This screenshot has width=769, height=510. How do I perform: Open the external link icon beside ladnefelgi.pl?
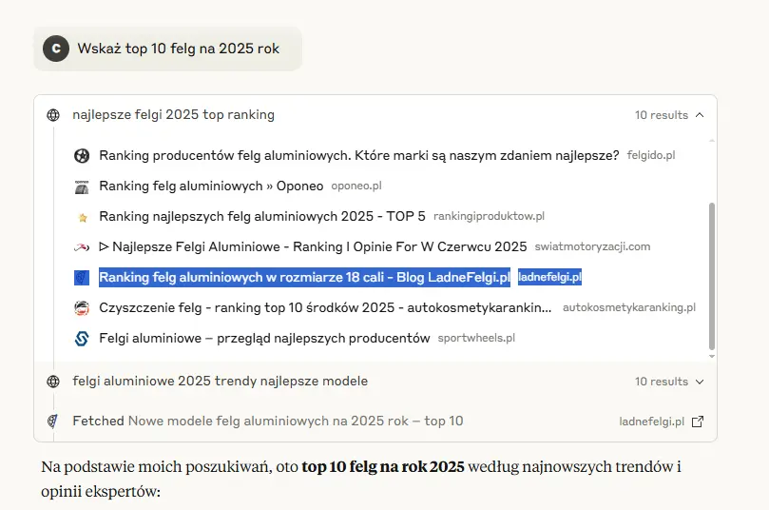698,422
